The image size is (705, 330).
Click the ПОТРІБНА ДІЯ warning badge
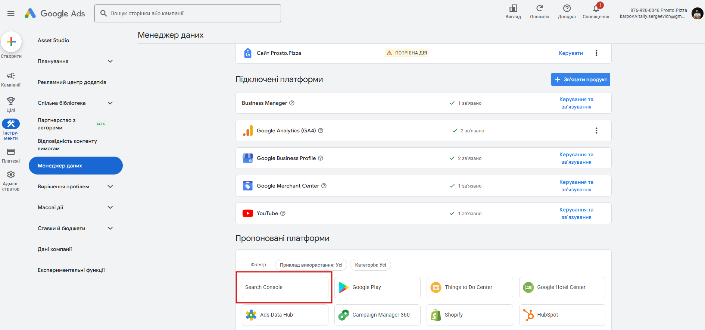coord(406,53)
